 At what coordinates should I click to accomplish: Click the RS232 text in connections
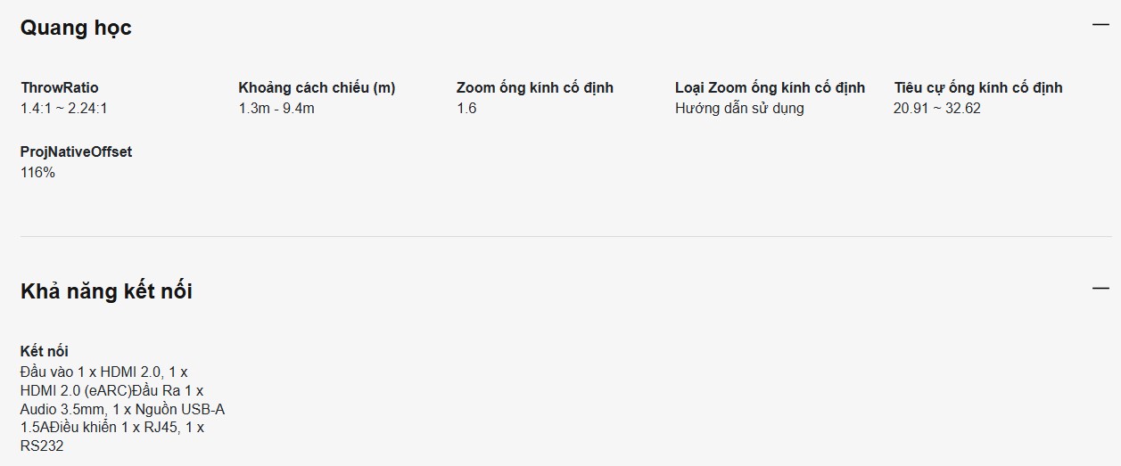click(x=42, y=446)
